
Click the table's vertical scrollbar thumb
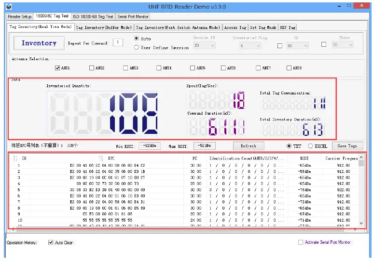click(361, 163)
